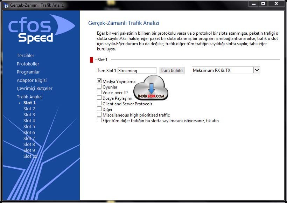
Task: Enable Client and Server Protocols checkbox
Action: [x=99, y=103]
